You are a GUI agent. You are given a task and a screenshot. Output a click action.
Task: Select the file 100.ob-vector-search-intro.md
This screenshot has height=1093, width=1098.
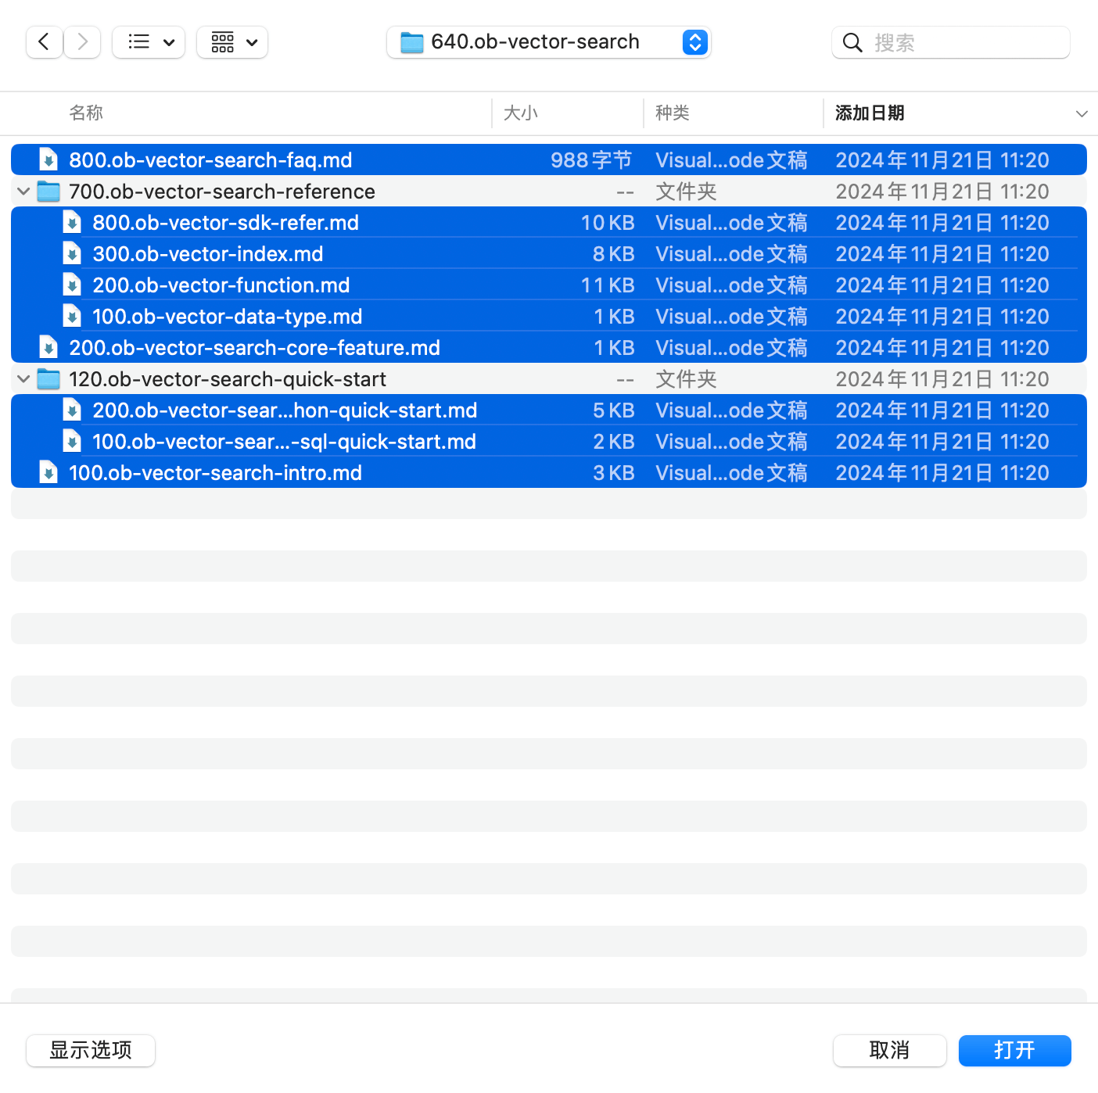[x=215, y=473]
